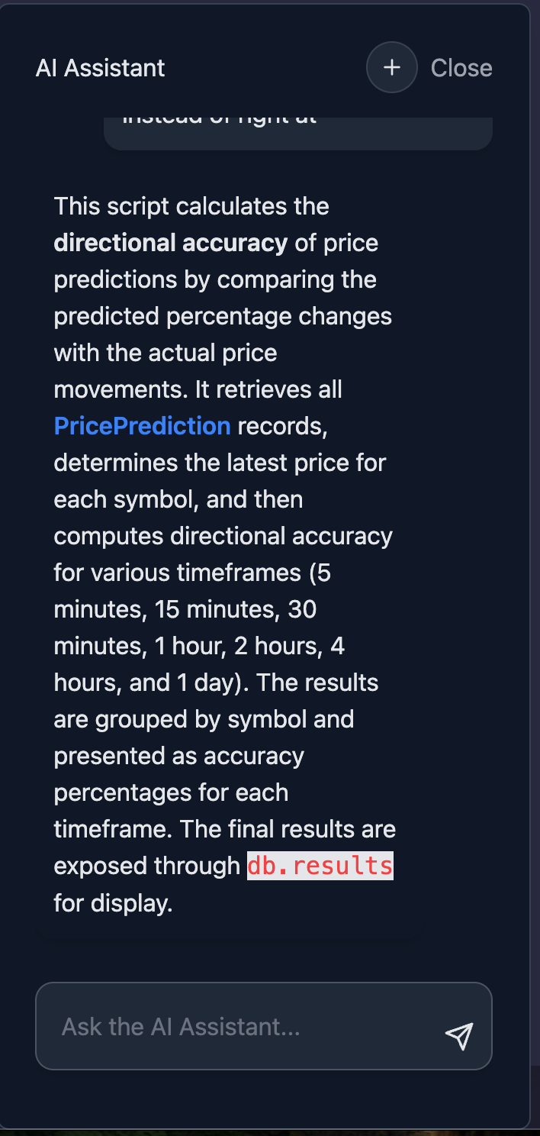Click the db.results inline code snippet
Viewport: 540px width, 1136px height.
(x=320, y=866)
